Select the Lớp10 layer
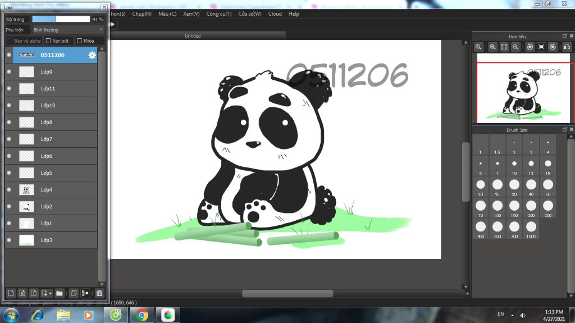 point(51,106)
